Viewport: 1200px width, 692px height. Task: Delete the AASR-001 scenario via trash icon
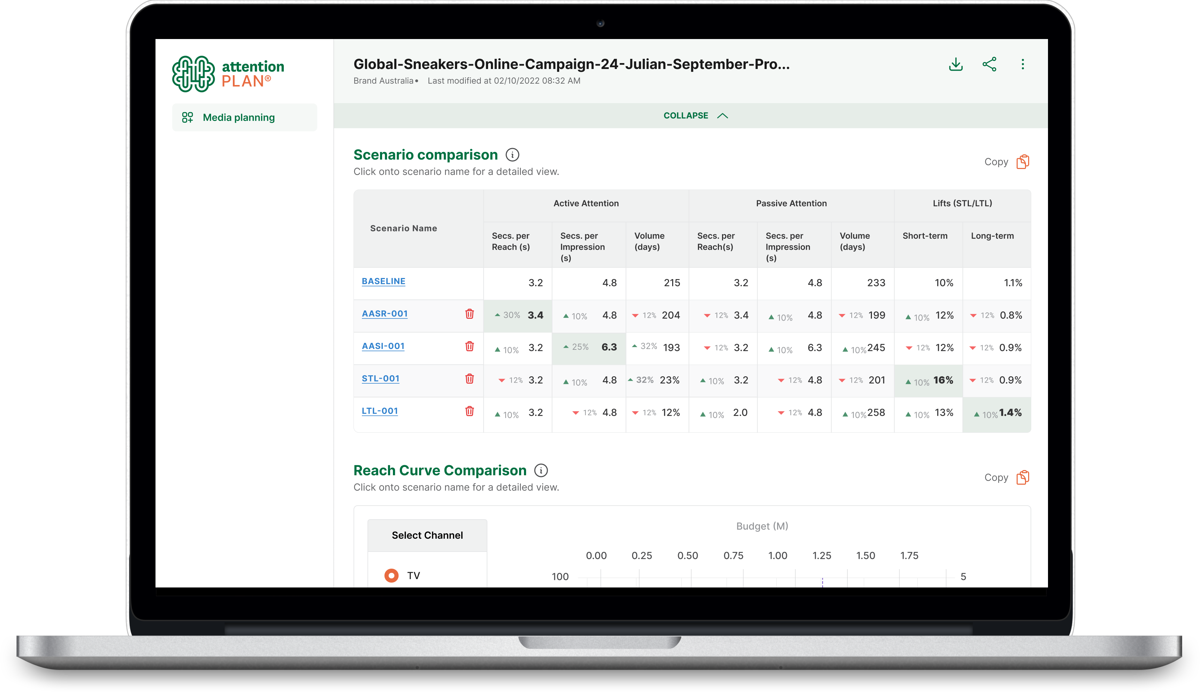(x=470, y=314)
